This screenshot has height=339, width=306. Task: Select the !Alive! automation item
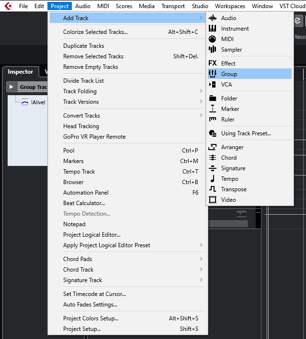[37, 102]
